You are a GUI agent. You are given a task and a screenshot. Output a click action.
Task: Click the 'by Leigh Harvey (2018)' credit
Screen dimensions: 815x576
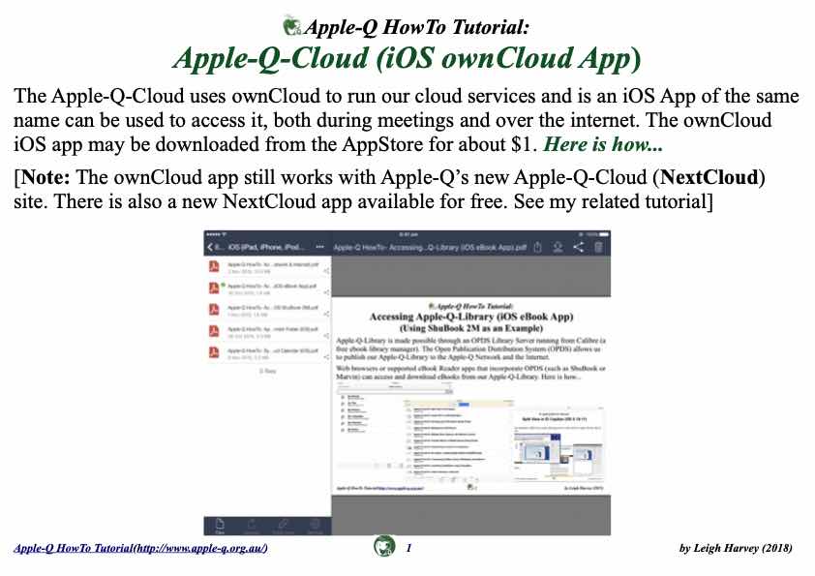click(x=736, y=548)
